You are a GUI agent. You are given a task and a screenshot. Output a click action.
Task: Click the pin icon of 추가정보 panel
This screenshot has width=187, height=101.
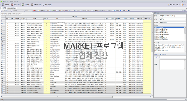[186, 13]
